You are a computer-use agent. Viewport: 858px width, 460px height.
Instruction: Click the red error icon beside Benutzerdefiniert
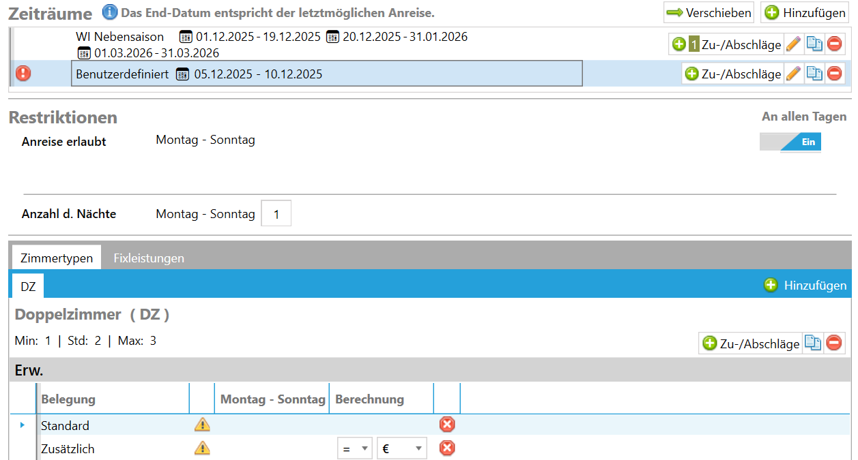tap(23, 74)
